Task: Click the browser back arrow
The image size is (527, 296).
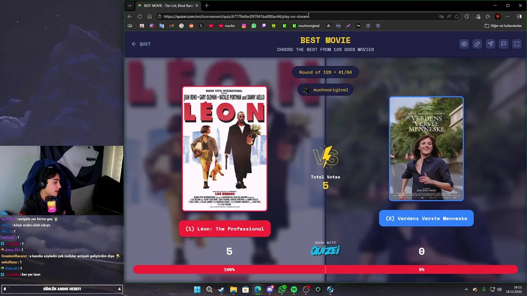Action: point(130,16)
